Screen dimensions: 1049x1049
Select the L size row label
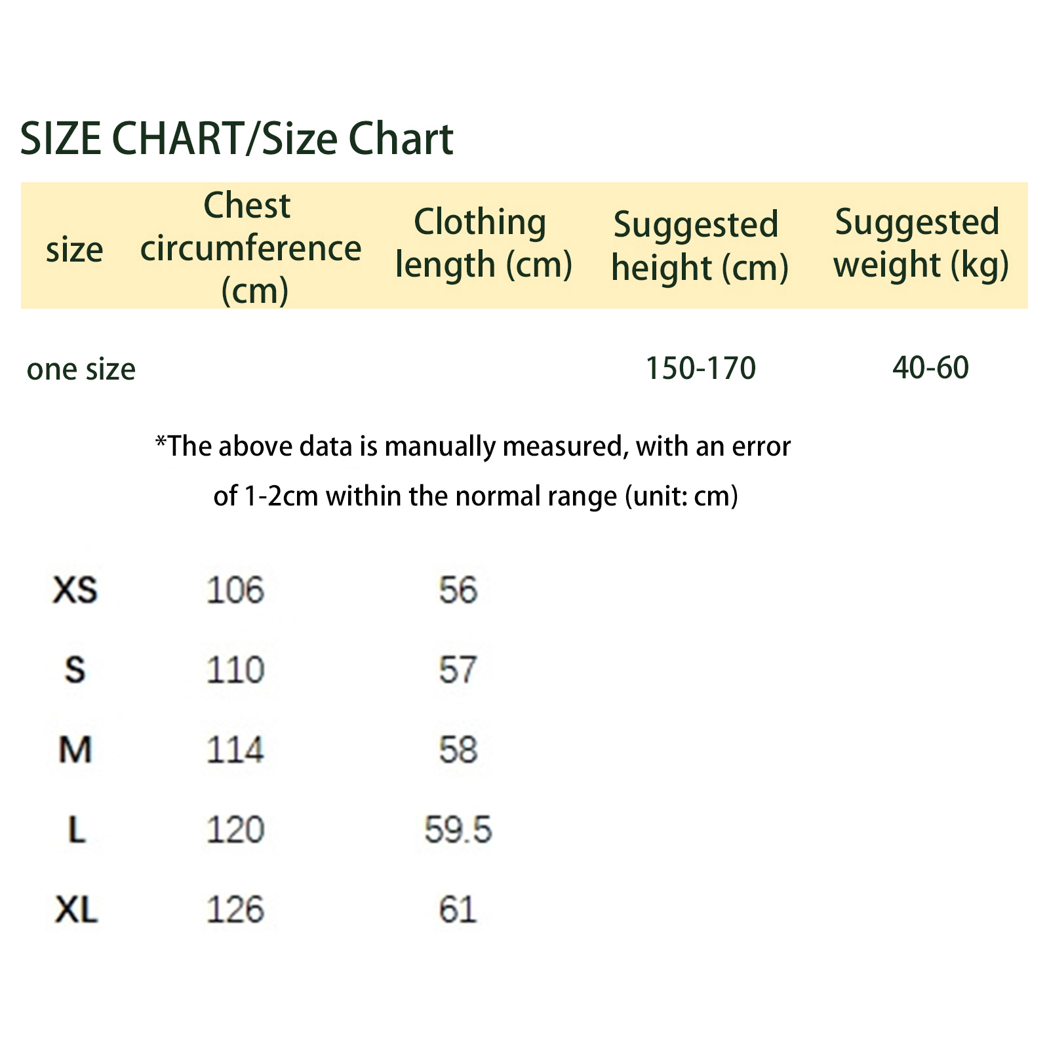pos(77,830)
